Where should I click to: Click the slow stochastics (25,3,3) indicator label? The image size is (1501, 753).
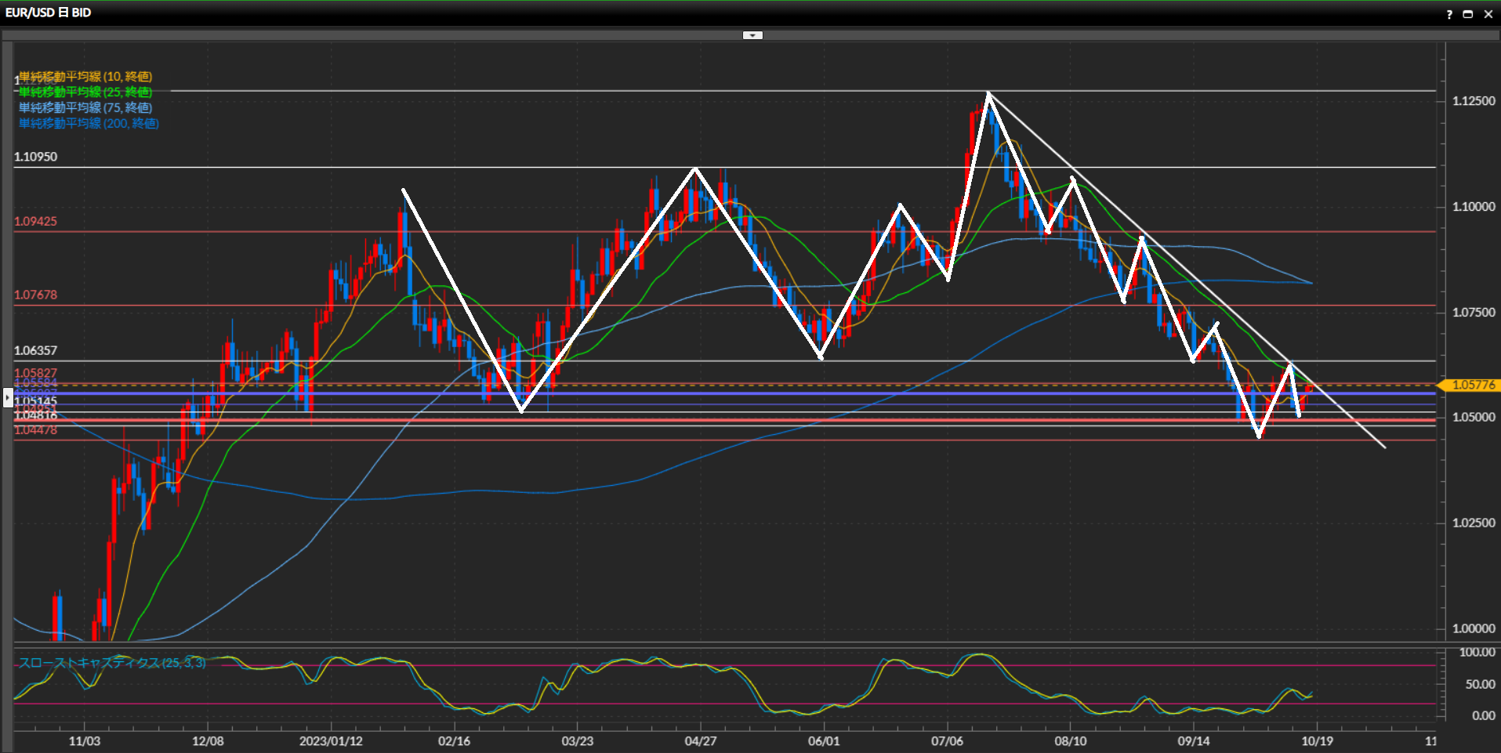pyautogui.click(x=112, y=663)
